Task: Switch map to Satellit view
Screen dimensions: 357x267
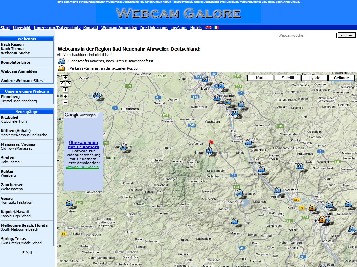Action: point(288,78)
